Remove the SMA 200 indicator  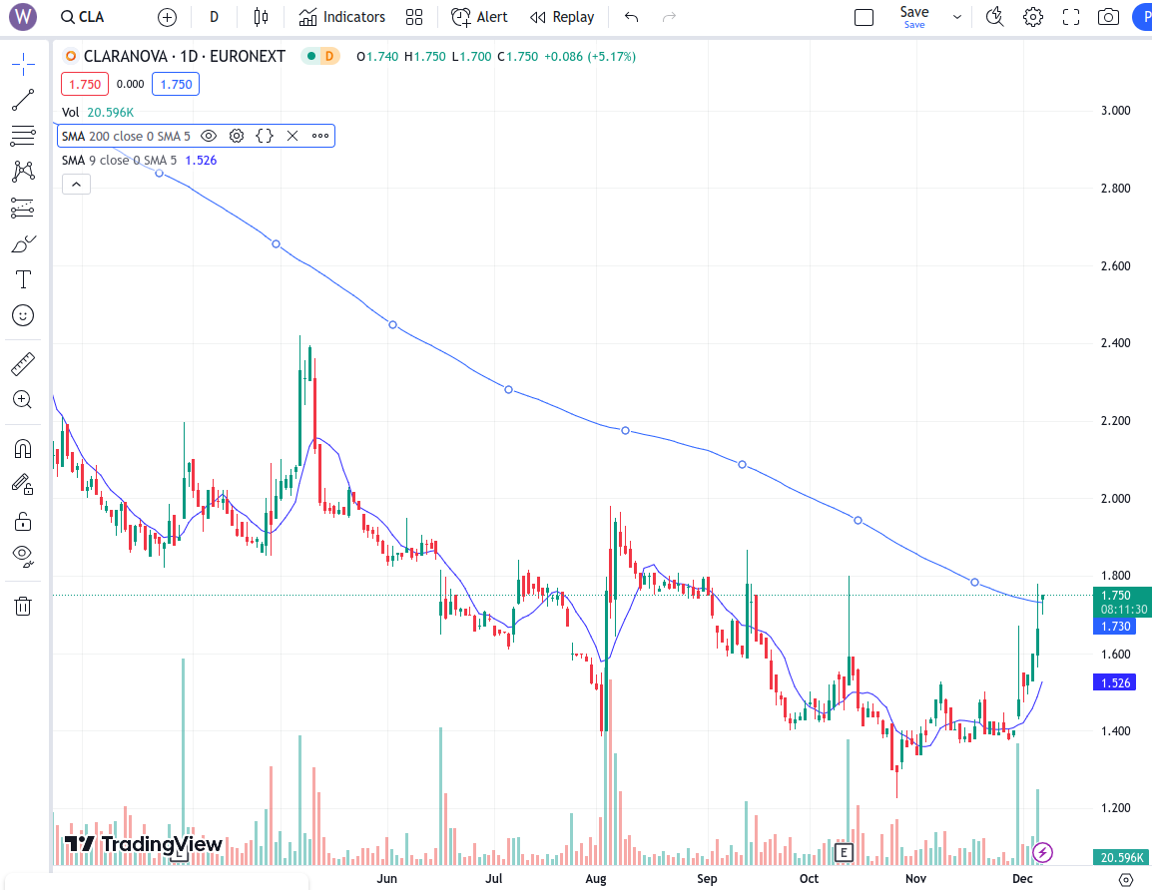tap(292, 136)
